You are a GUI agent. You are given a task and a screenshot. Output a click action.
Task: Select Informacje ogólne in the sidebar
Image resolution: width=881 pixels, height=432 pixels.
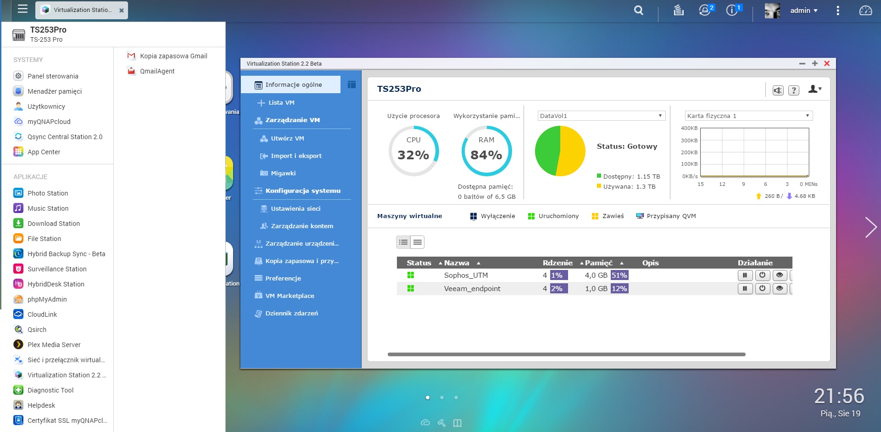pyautogui.click(x=291, y=84)
